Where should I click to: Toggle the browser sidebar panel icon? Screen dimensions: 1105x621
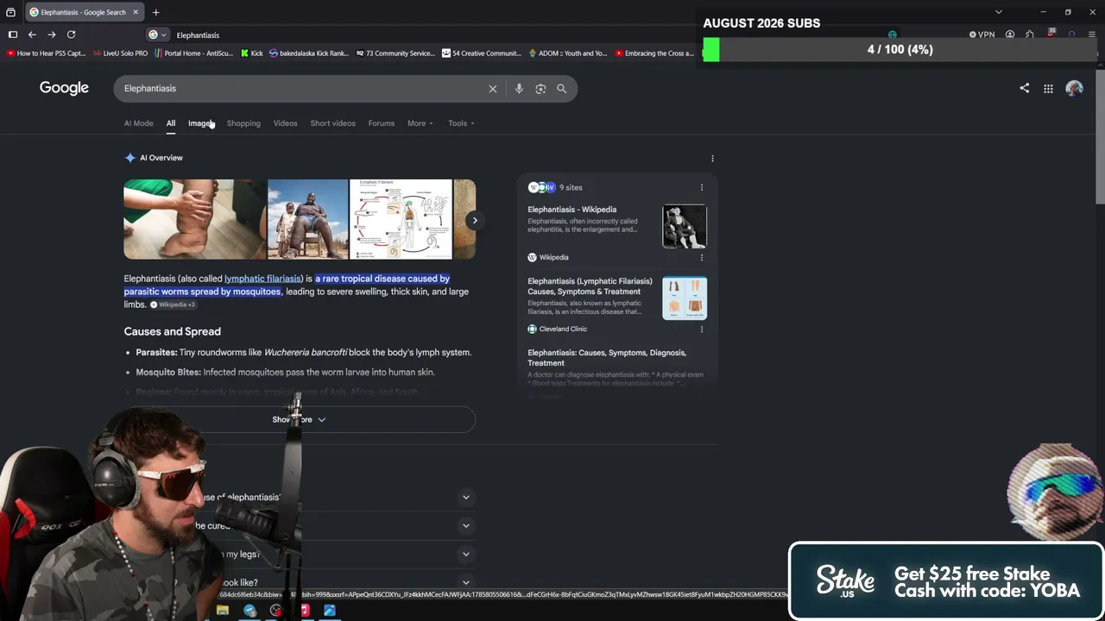13,34
